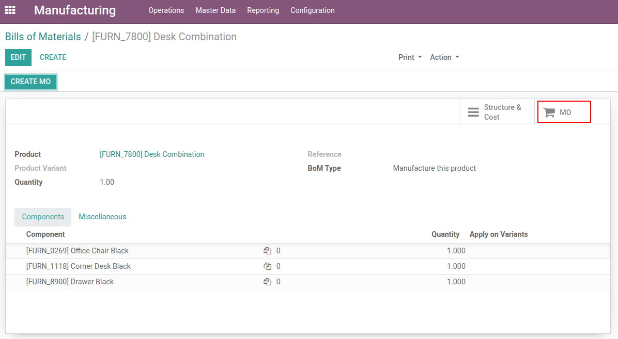Select the Components tab
Screen dimensions: 618x339
click(x=43, y=217)
